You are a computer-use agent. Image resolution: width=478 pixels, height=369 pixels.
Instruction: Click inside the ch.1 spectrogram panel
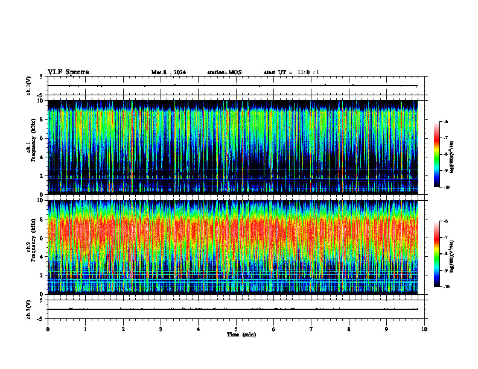point(233,147)
